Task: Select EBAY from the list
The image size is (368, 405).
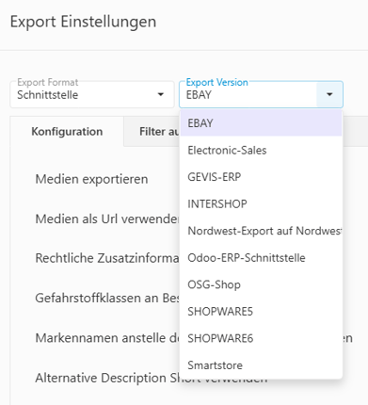Action: point(261,123)
